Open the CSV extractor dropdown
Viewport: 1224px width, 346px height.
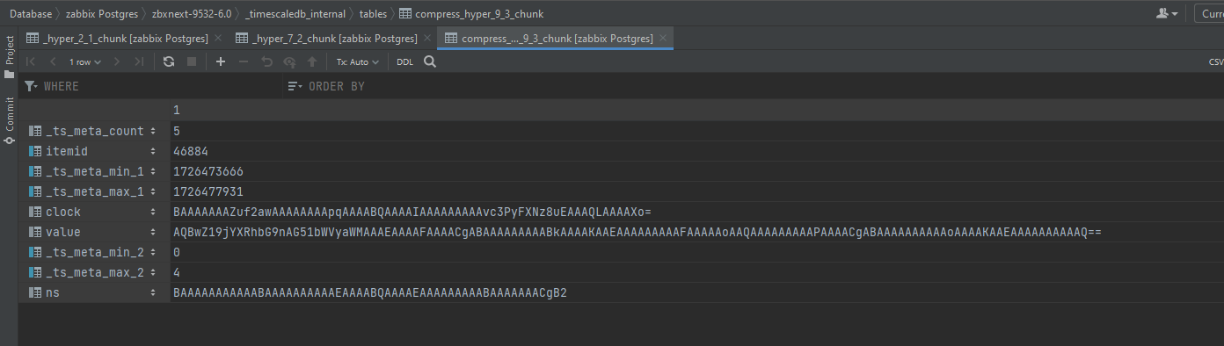1215,61
